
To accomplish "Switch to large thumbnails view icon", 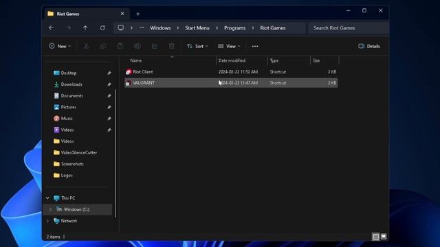I will coord(384,237).
